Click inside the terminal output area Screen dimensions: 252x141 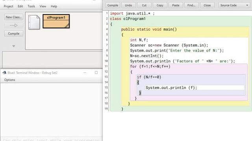(x=51, y=110)
